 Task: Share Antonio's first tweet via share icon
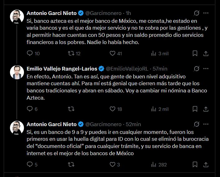pos(205,53)
